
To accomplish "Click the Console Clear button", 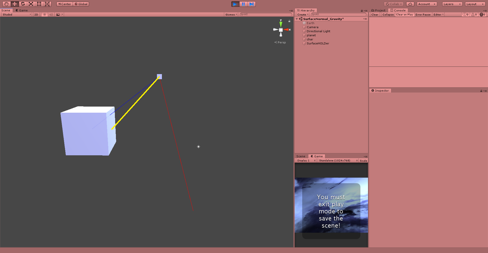I will coord(375,15).
